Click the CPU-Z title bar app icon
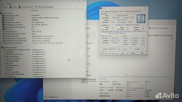 click(101, 8)
